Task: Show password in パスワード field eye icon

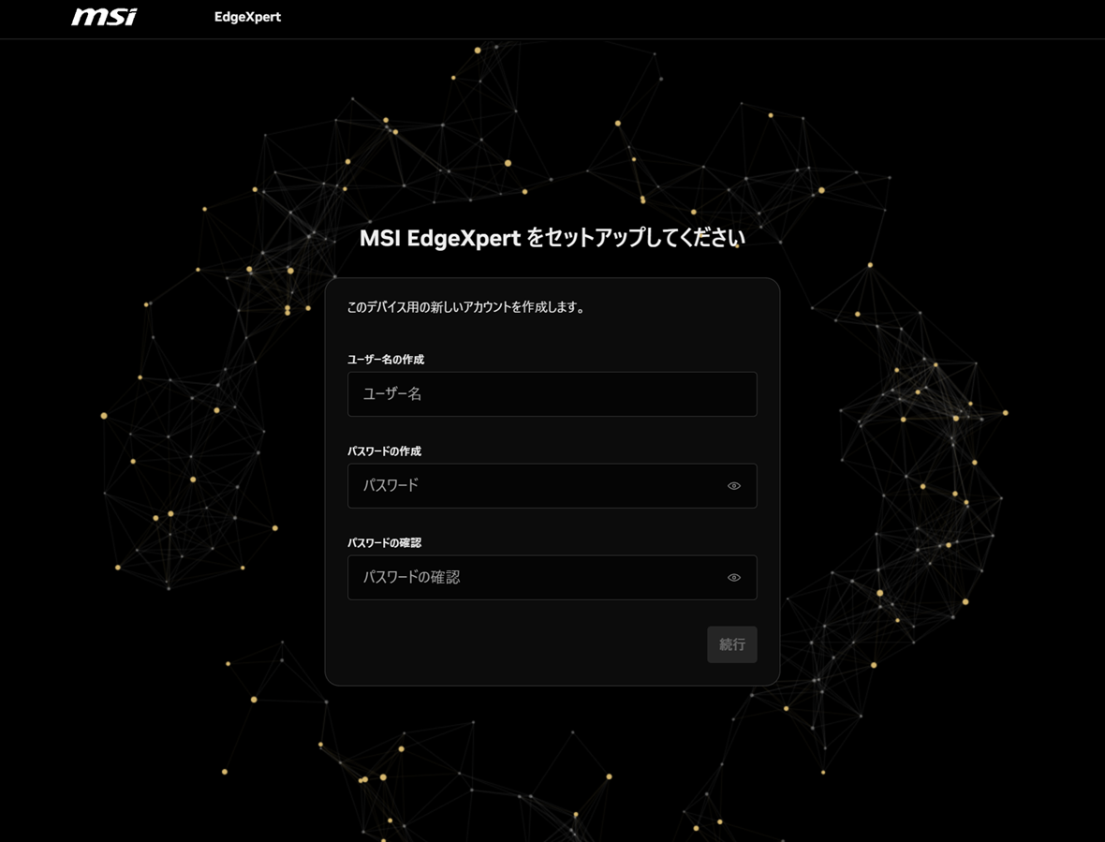Action: pos(733,485)
